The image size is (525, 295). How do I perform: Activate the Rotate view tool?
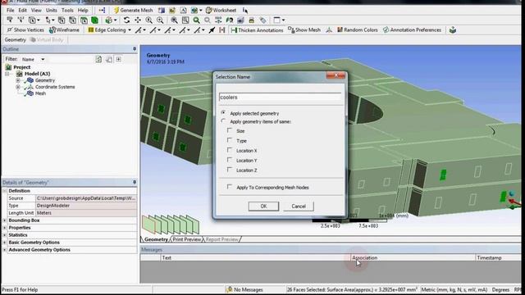pos(126,20)
